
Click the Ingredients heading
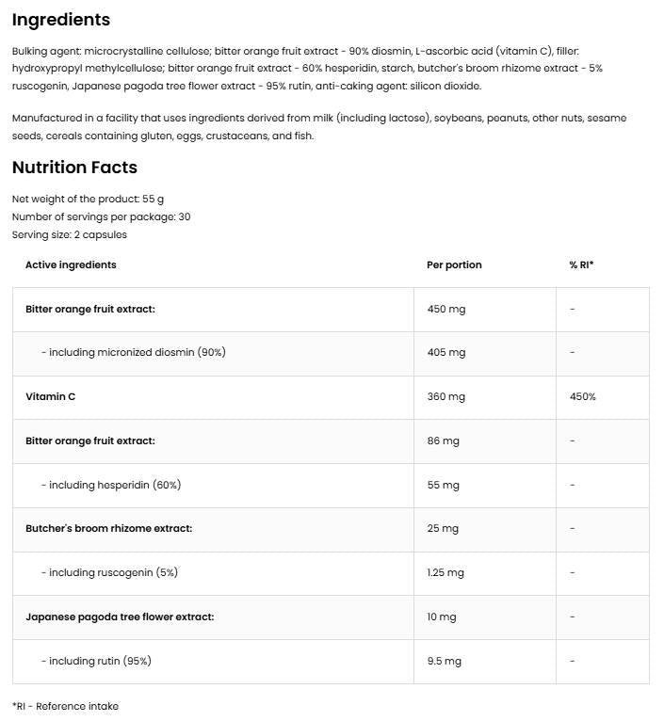61,20
